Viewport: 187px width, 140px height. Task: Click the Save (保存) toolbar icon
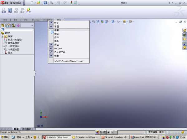(x=10, y=10)
